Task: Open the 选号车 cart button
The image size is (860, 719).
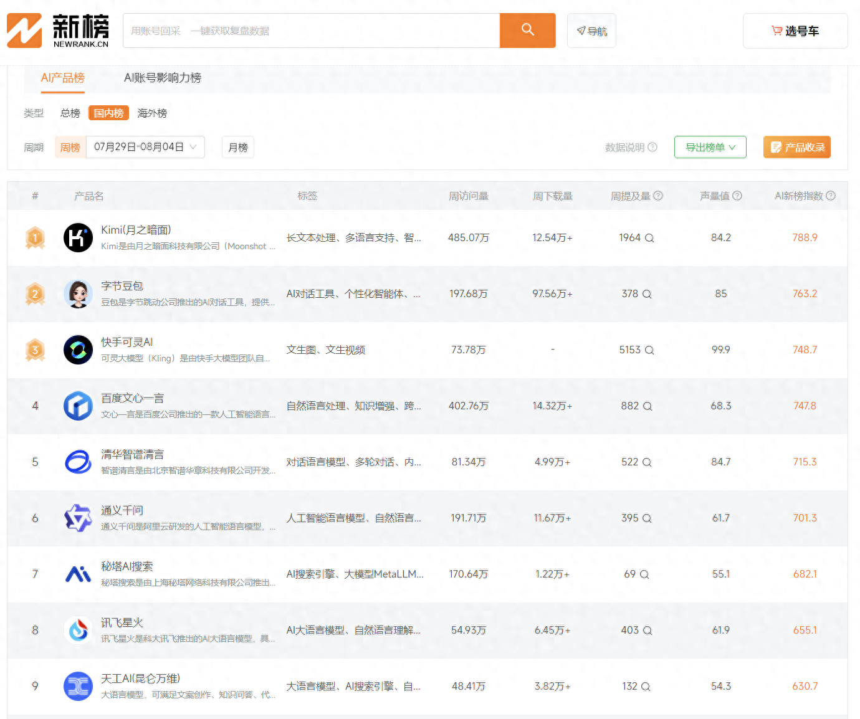Action: click(x=795, y=31)
